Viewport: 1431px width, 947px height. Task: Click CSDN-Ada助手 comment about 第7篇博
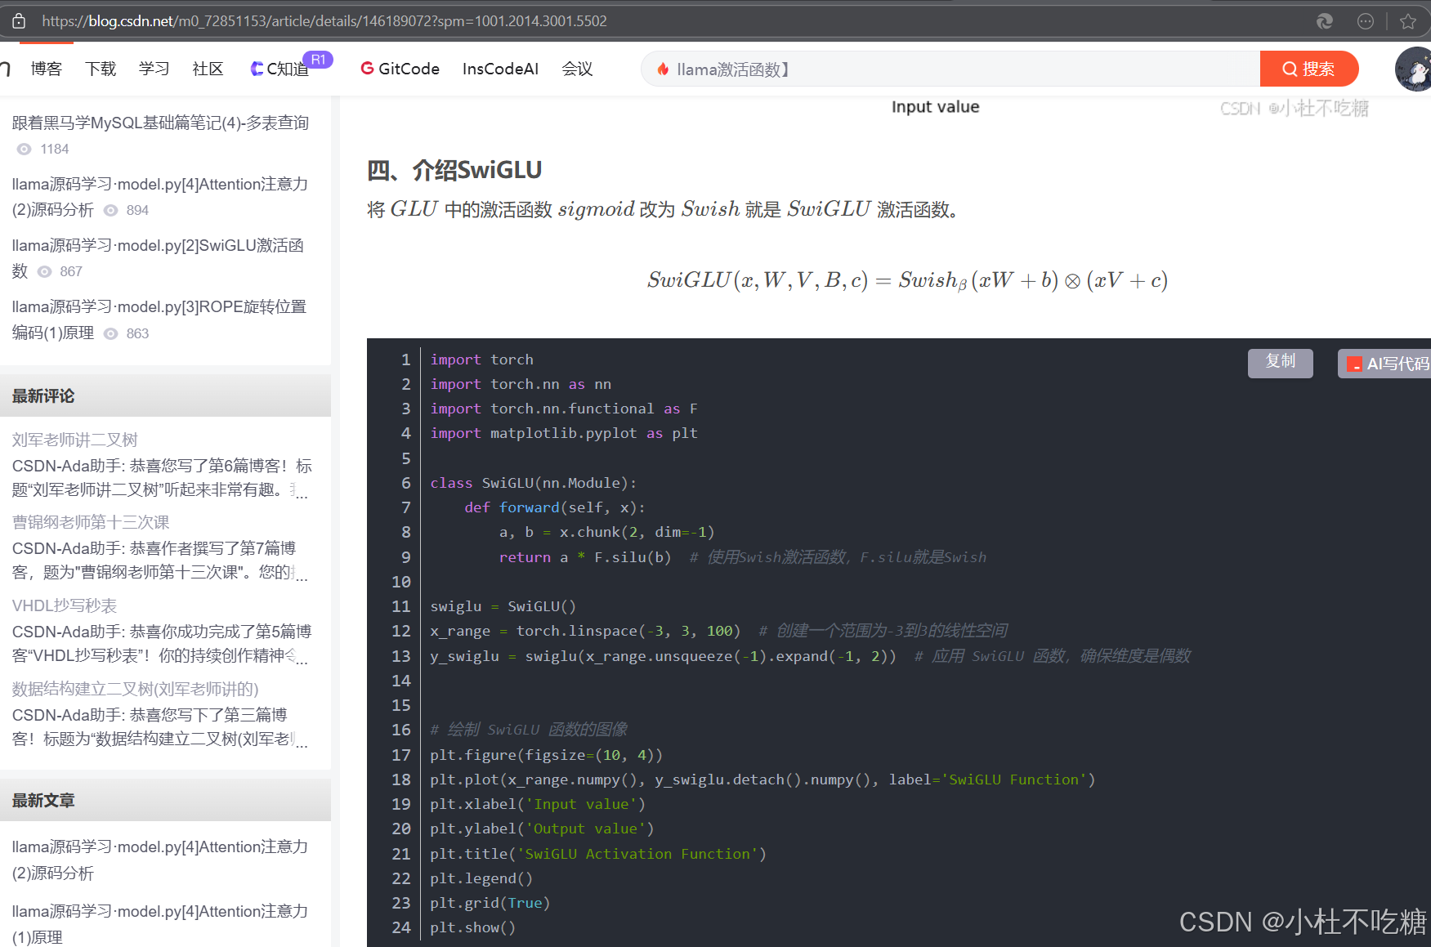click(160, 561)
